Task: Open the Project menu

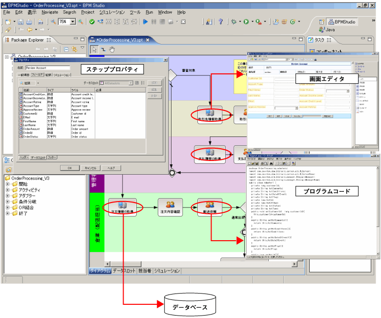Action: tap(88, 12)
